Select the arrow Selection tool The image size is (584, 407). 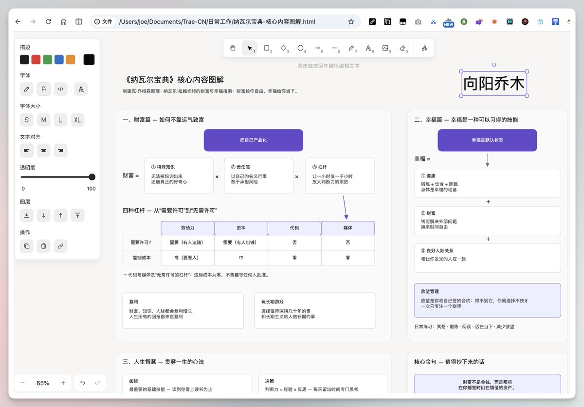click(250, 48)
